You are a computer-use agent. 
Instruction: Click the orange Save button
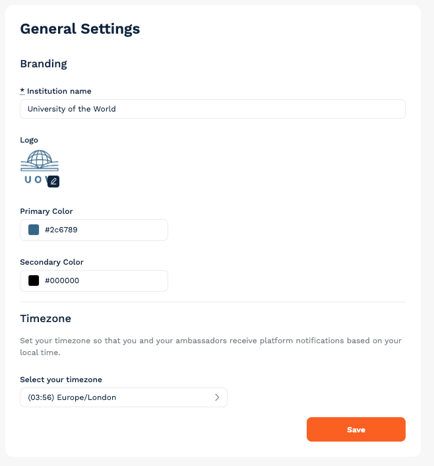pyautogui.click(x=356, y=430)
